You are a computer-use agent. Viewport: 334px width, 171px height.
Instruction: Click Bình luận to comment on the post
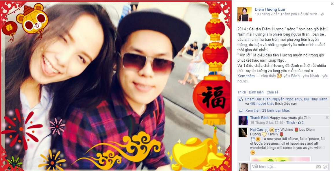256,92
